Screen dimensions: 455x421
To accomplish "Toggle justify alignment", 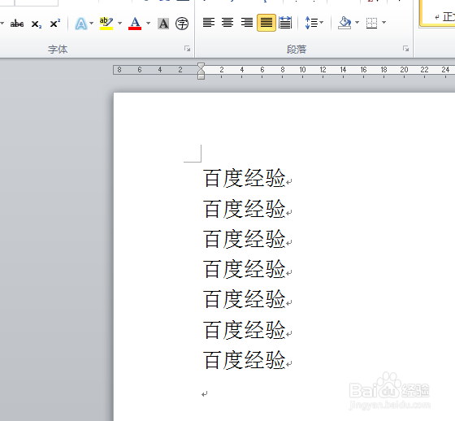I will (266, 23).
